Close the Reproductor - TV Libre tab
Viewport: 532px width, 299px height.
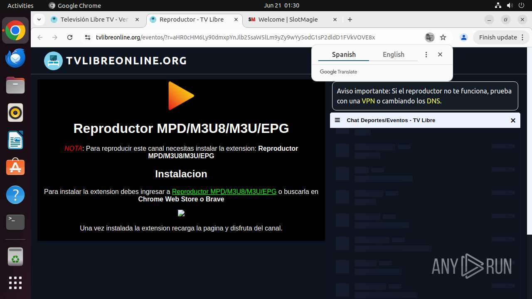[x=236, y=20]
